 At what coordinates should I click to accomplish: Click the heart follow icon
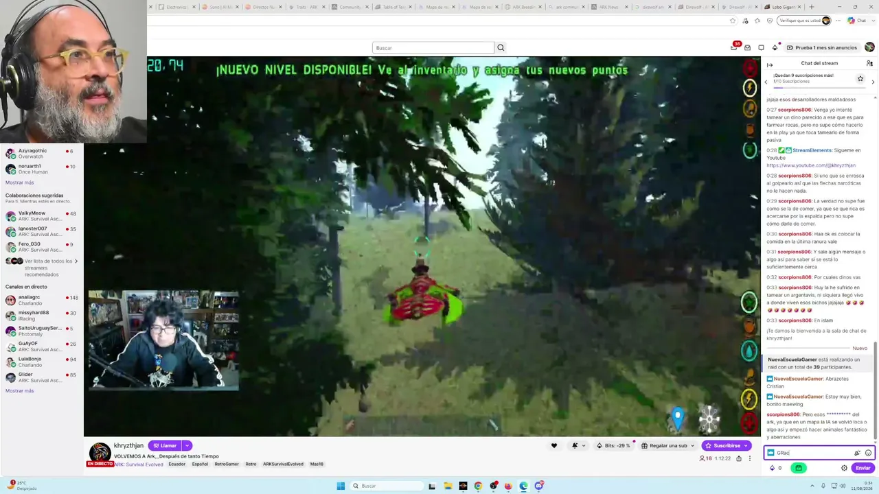pos(554,445)
